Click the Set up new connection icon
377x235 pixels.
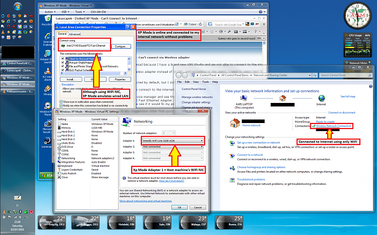(x=232, y=144)
